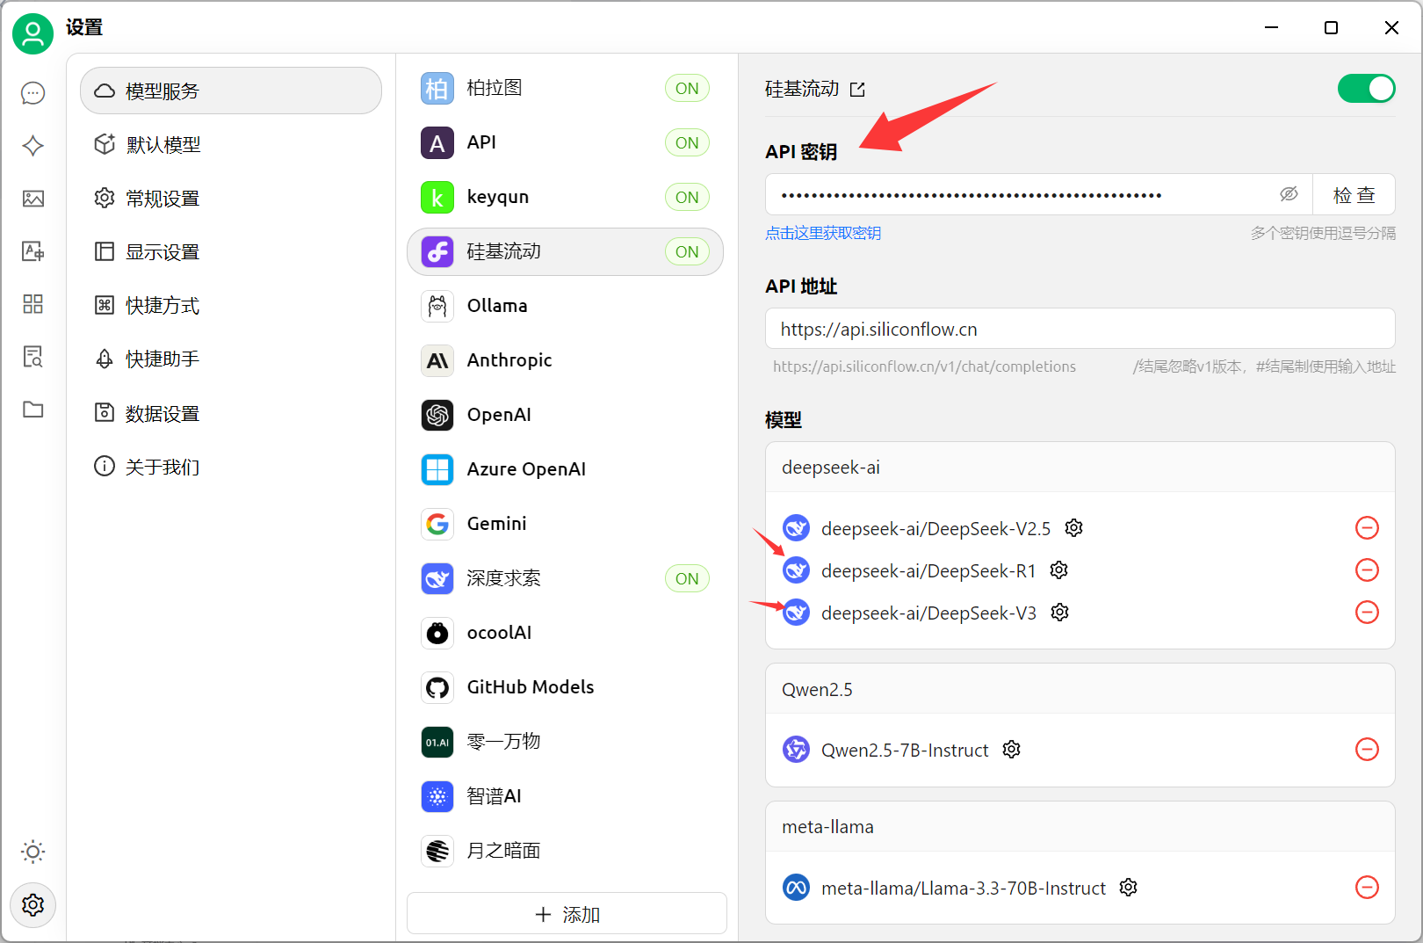Image resolution: width=1423 pixels, height=943 pixels.
Task: Click the deepseek-ai/DeepSeek-R1 model name
Action: pos(928,571)
